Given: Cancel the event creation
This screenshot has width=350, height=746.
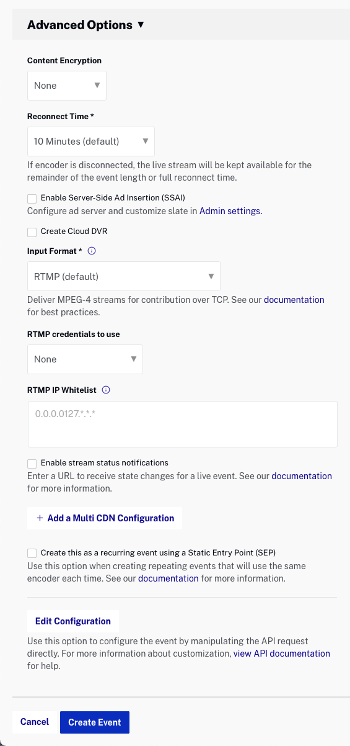Looking at the screenshot, I should pyautogui.click(x=35, y=722).
